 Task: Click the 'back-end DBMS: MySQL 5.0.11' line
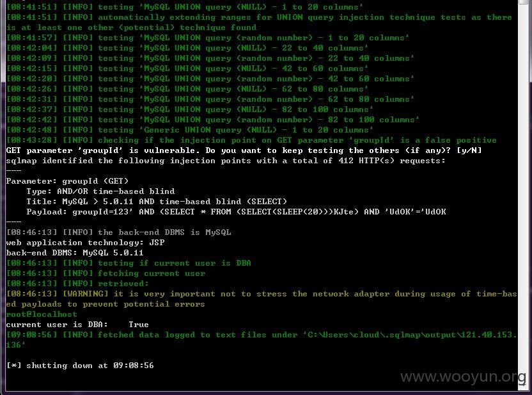click(x=75, y=253)
